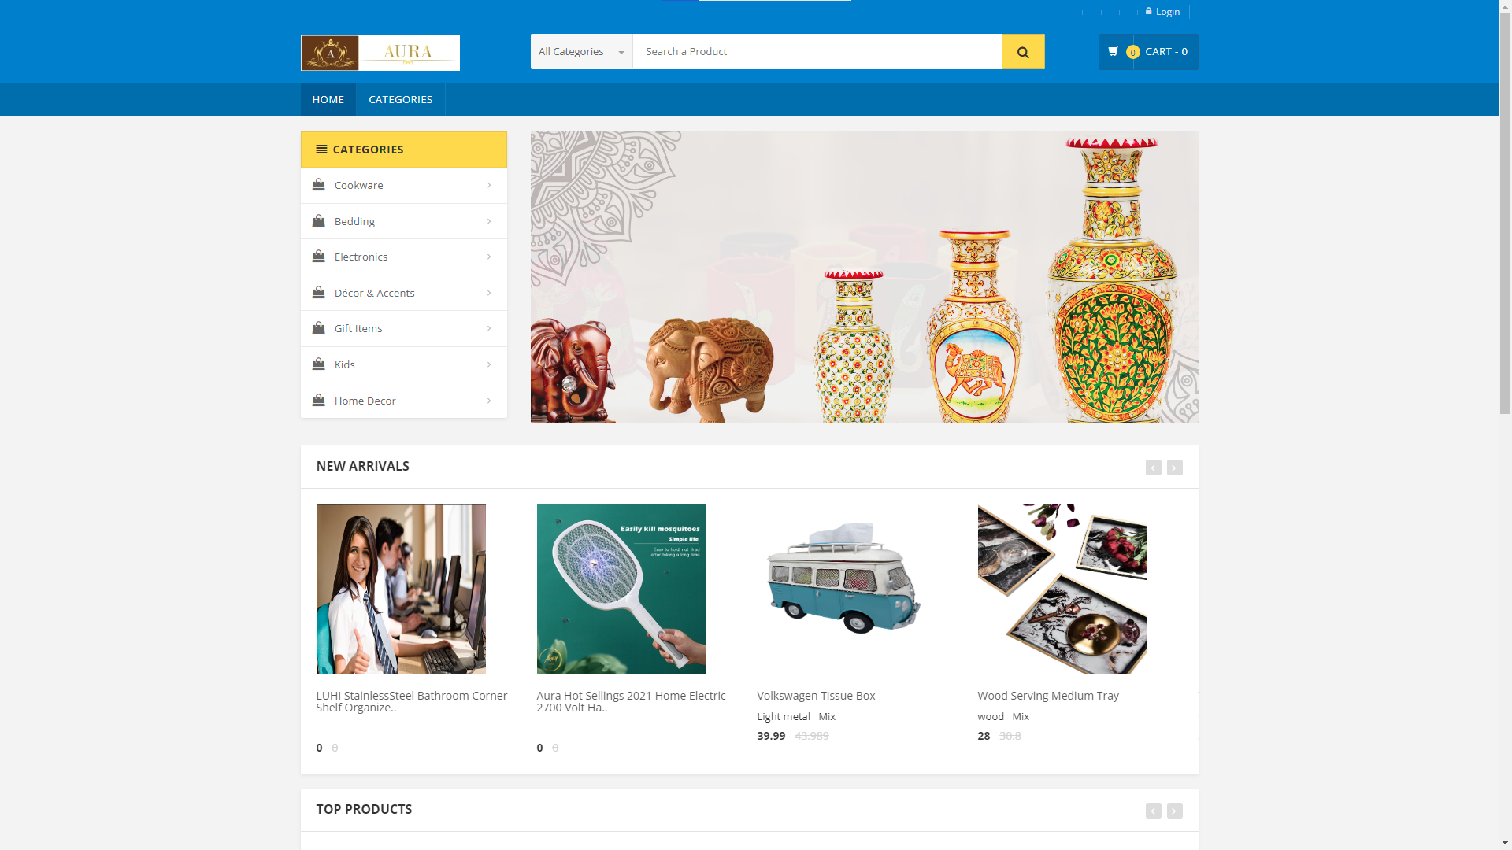Show previous Top Products items

coord(1154,811)
